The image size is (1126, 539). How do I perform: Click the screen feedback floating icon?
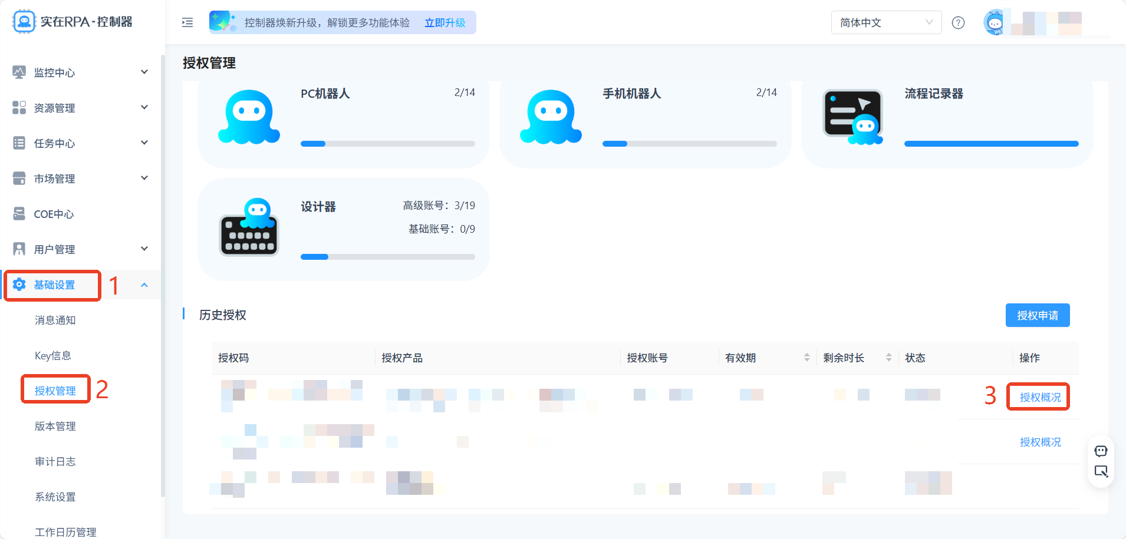pyautogui.click(x=1101, y=471)
